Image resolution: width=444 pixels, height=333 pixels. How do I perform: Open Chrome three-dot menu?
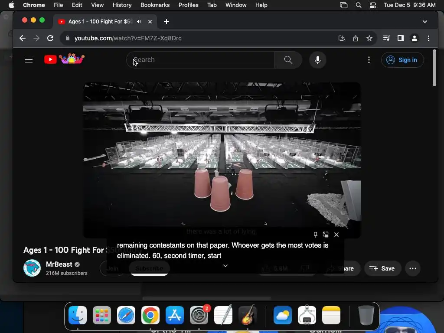(428, 38)
